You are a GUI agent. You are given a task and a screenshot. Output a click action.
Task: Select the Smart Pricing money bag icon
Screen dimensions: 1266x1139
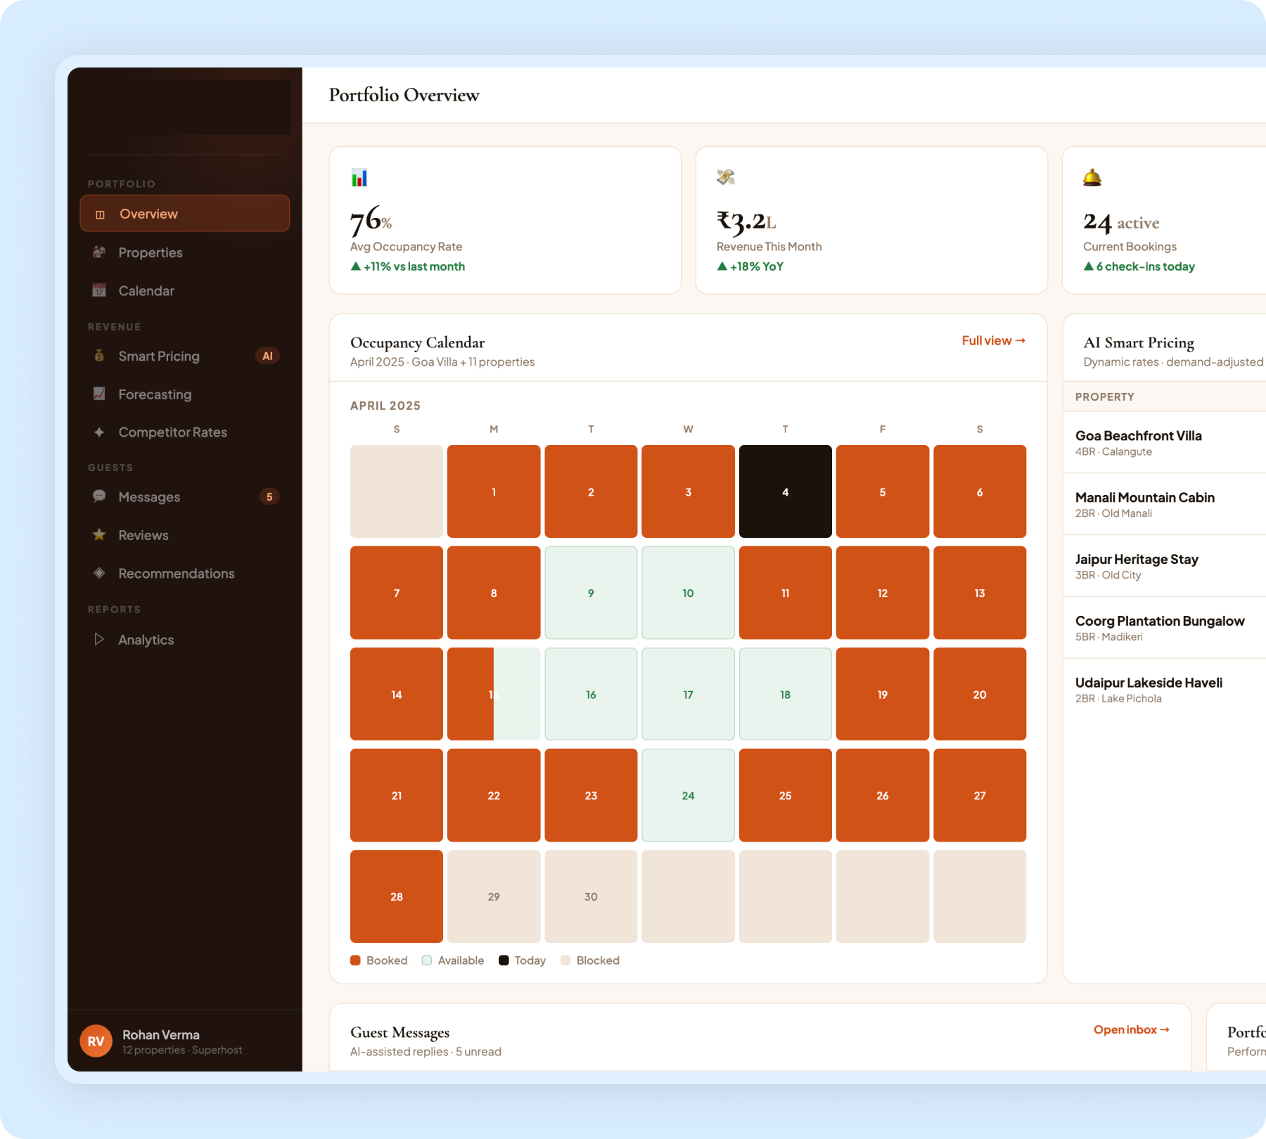98,356
